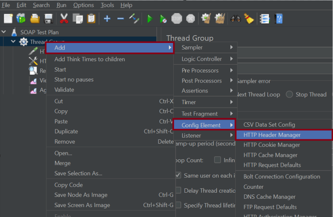Click the SOAP Test Plan flask icon

pos(14,32)
